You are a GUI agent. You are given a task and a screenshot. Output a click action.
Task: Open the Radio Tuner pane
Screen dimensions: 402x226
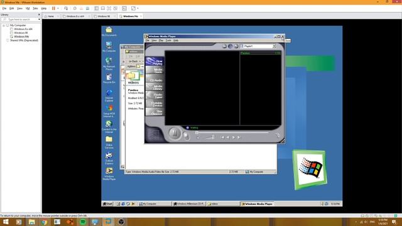[155, 95]
